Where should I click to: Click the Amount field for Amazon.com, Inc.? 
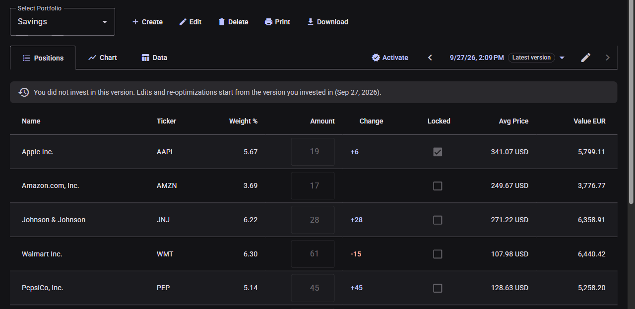tap(313, 186)
